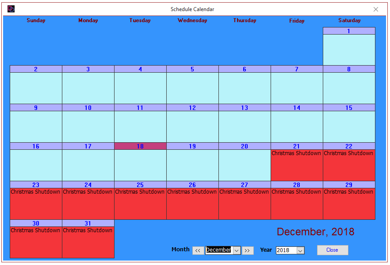Go to the previous month with <<
The width and height of the screenshot is (390, 265).
[198, 250]
